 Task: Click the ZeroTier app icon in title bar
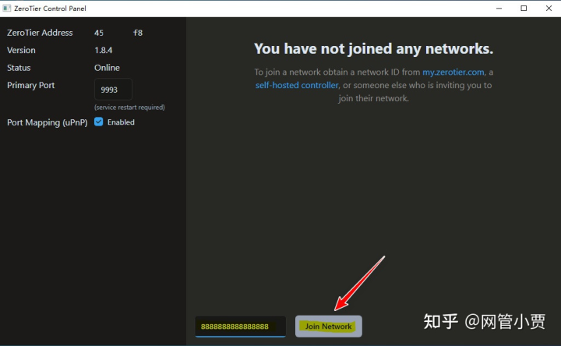[6, 8]
